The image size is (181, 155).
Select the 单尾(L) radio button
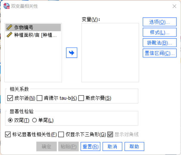click(x=35, y=120)
